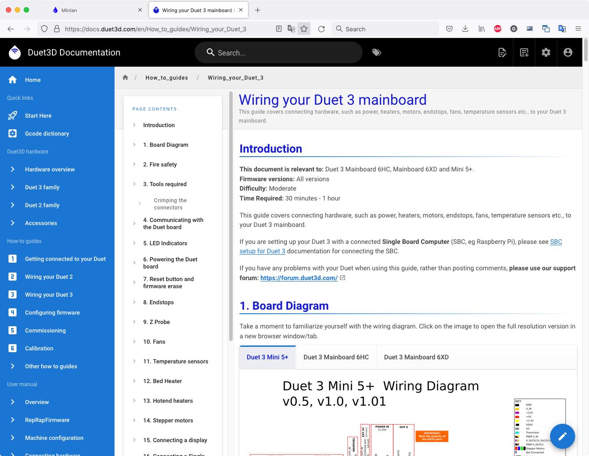Click the translate page icon in address bar
This screenshot has width=589, height=456.
(291, 29)
